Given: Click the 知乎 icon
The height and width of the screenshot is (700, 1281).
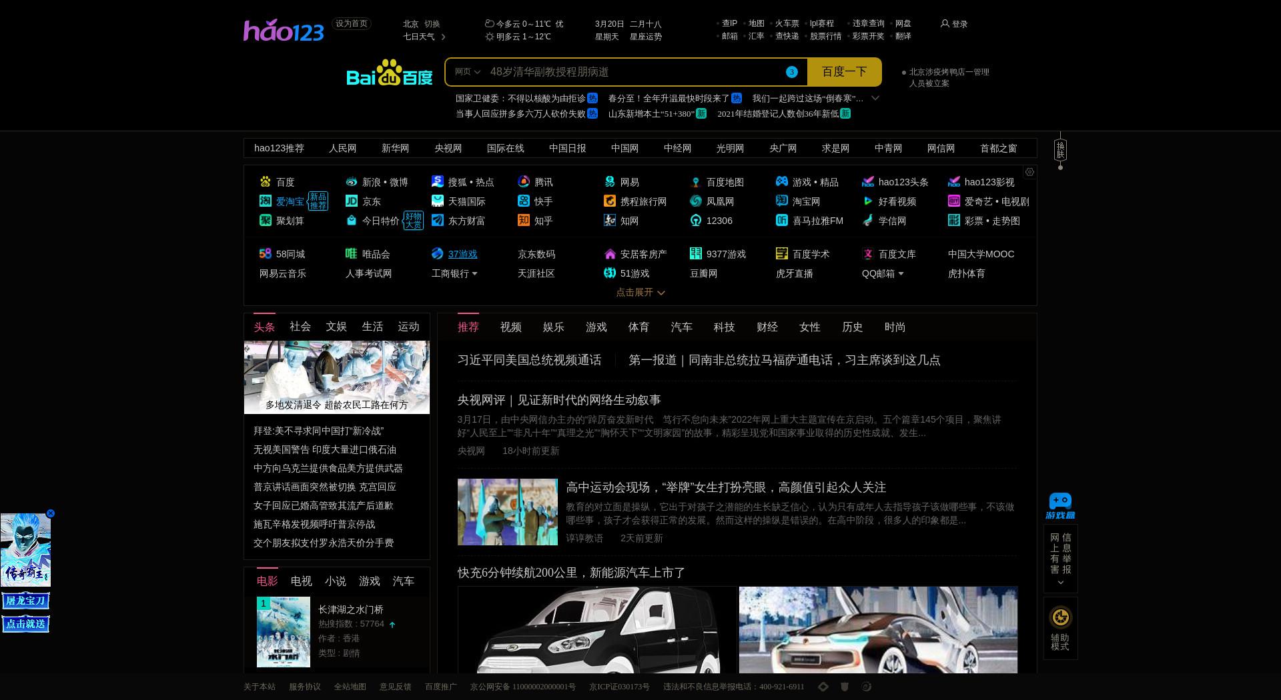Looking at the screenshot, I should click(524, 220).
